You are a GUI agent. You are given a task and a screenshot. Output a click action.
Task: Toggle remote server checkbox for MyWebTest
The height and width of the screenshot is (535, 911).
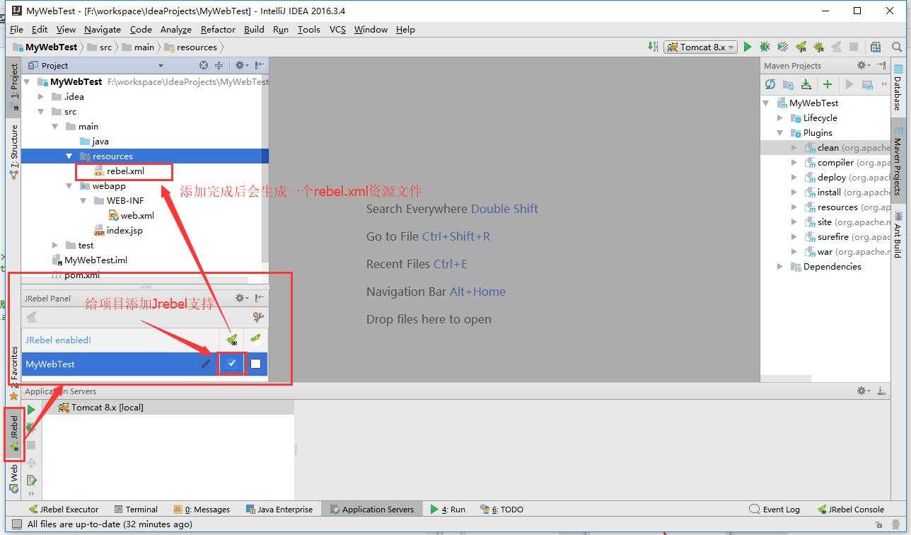tap(255, 364)
